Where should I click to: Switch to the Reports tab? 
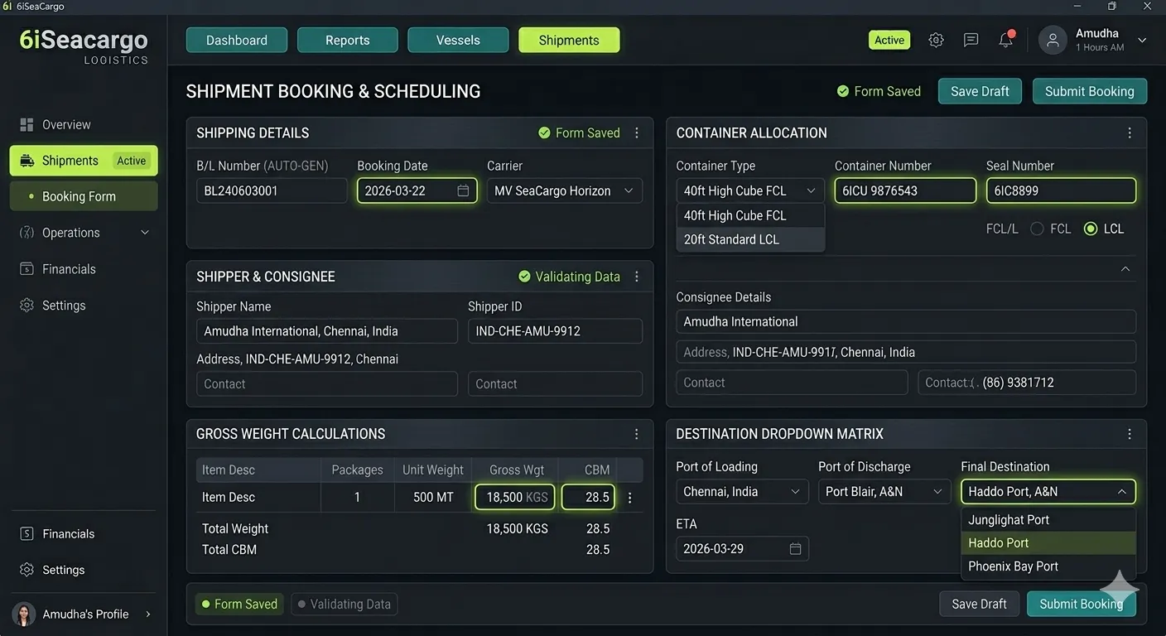point(348,40)
